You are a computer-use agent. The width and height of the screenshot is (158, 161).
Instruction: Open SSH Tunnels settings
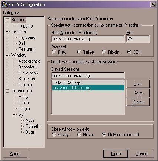[x=33, y=126]
